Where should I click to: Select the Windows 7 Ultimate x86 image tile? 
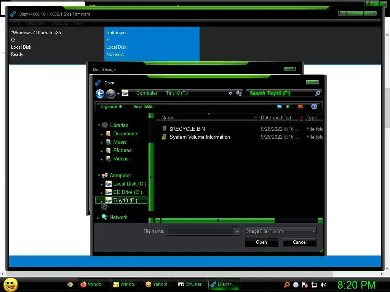(x=57, y=43)
